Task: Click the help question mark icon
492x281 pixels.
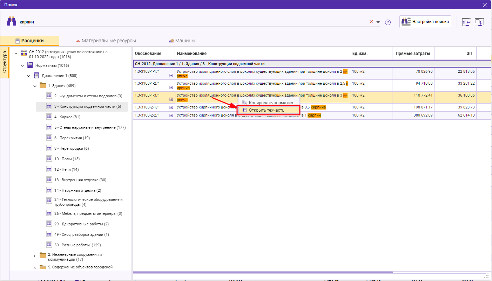Action: click(387, 22)
